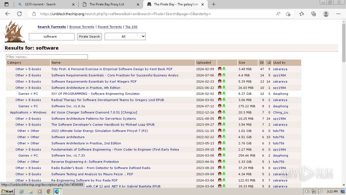Open the Search Torrents link
Viewport: 346px width, 195px height.
click(52, 27)
